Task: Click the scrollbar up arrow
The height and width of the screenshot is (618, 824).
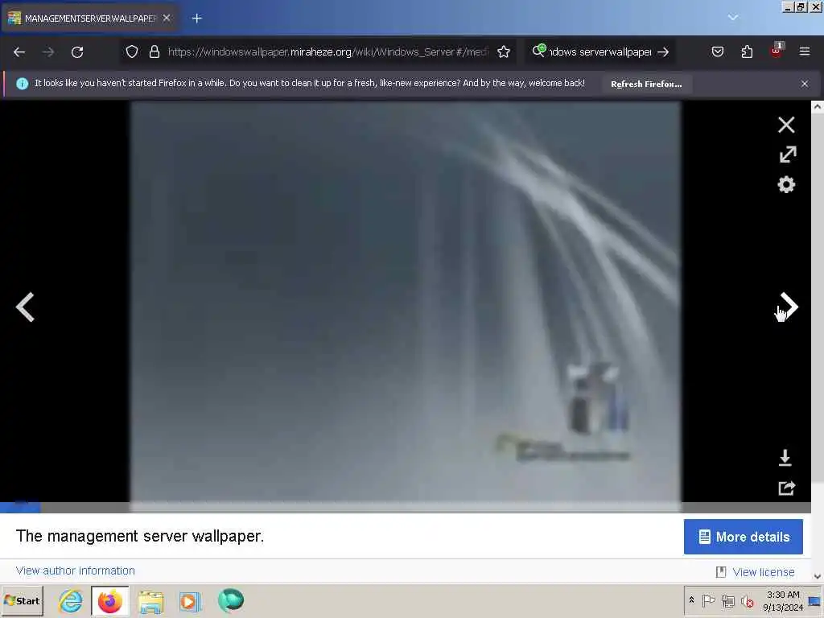Action: 818,107
